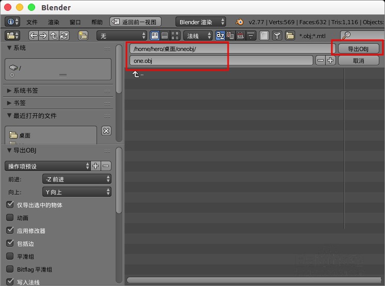This screenshot has height=286, width=385.
Task: Sort files by size
Action: point(251,36)
